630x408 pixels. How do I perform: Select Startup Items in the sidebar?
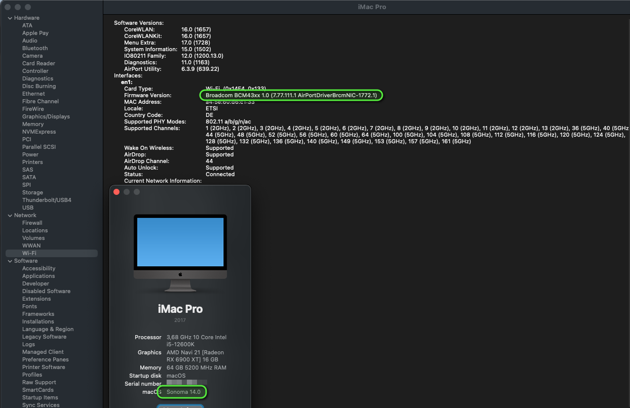click(40, 397)
